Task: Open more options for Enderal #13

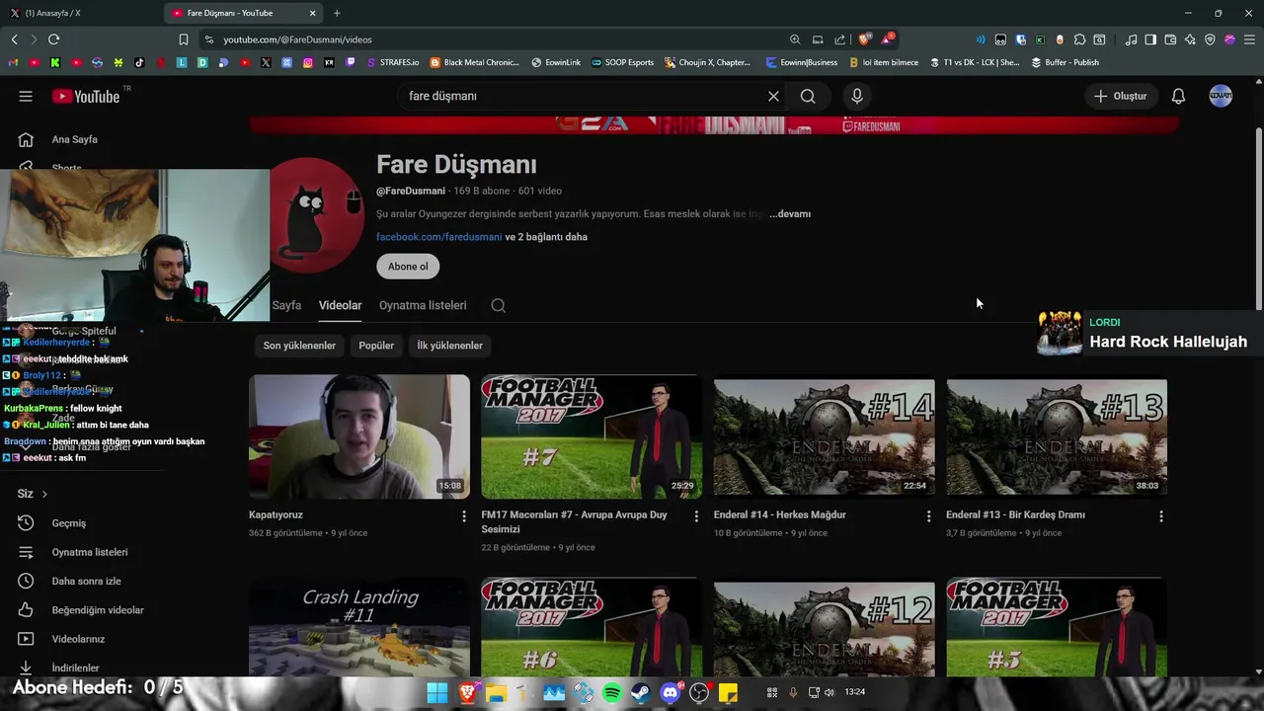Action: (1161, 516)
